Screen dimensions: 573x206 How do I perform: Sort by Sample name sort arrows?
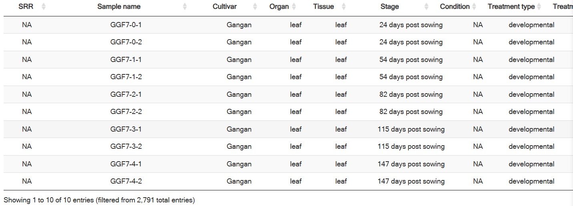point(185,7)
